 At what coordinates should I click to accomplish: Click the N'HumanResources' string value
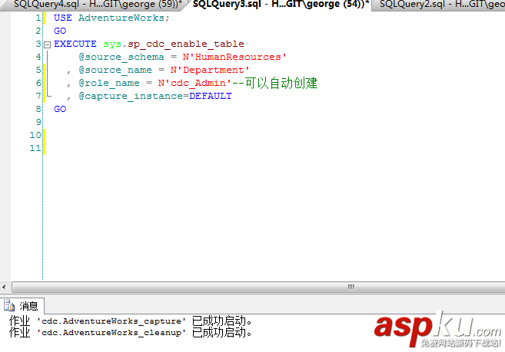tap(234, 57)
